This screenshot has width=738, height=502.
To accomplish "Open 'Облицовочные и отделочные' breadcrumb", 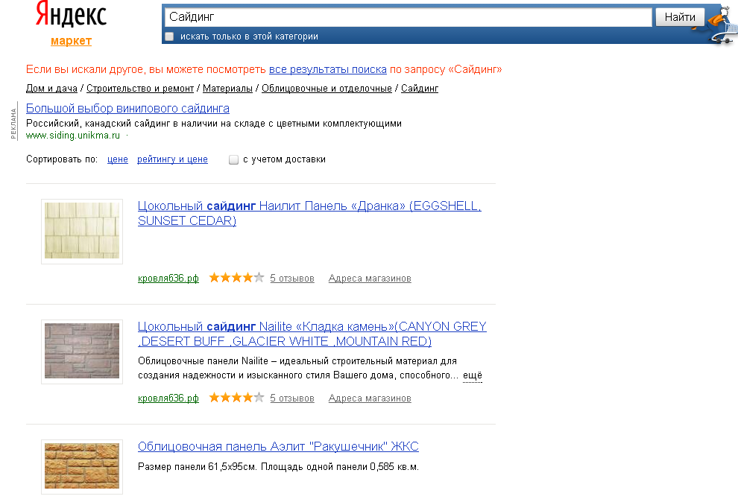I will [x=327, y=89].
